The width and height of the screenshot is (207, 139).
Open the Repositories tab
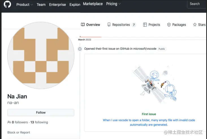tap(122, 25)
